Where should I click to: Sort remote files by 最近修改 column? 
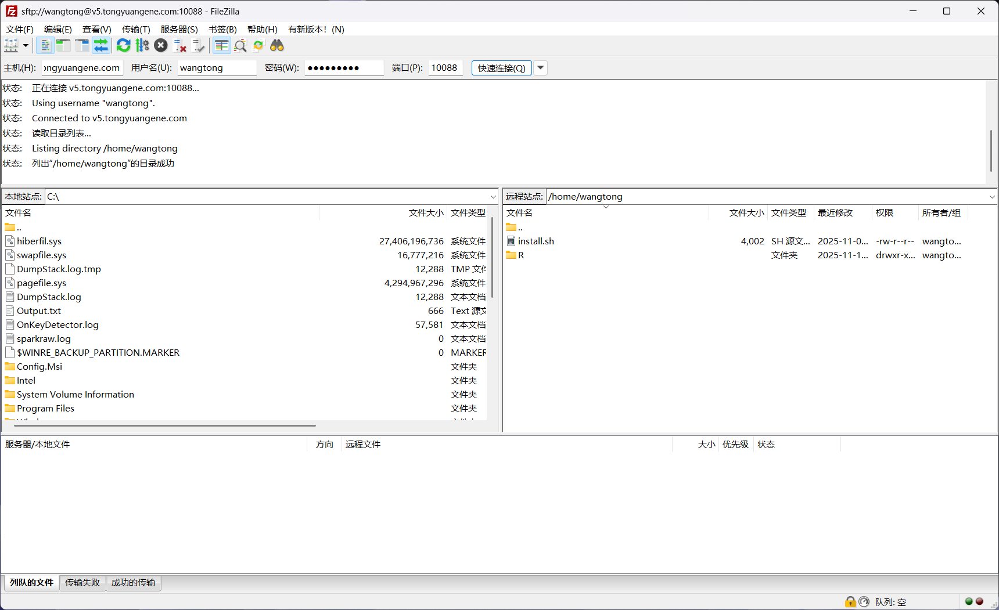point(842,213)
